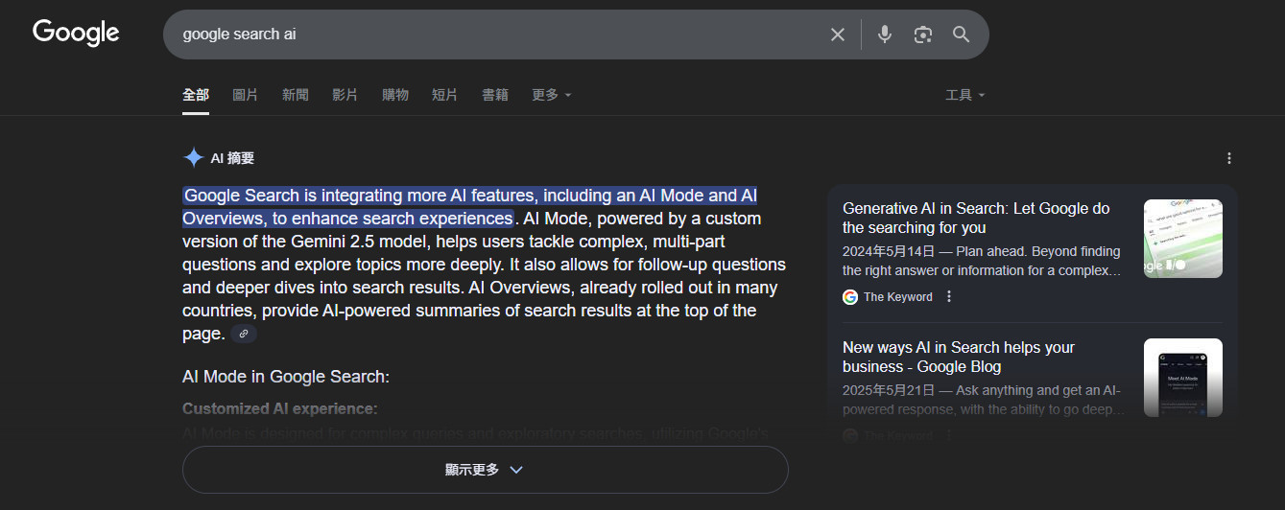Screen dimensions: 1285x510
Task: Click the AI sparkle icon beside AI 摘要
Action: (x=193, y=158)
